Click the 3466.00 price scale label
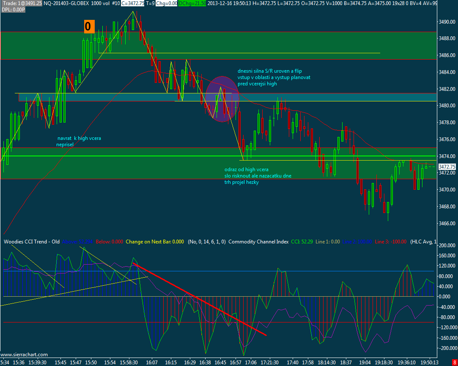 pyautogui.click(x=447, y=224)
